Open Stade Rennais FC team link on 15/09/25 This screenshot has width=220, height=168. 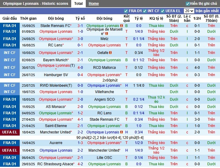[55, 26]
